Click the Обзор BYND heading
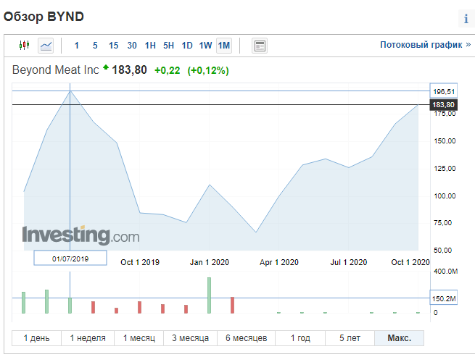The width and height of the screenshot is (475, 357). click(44, 17)
